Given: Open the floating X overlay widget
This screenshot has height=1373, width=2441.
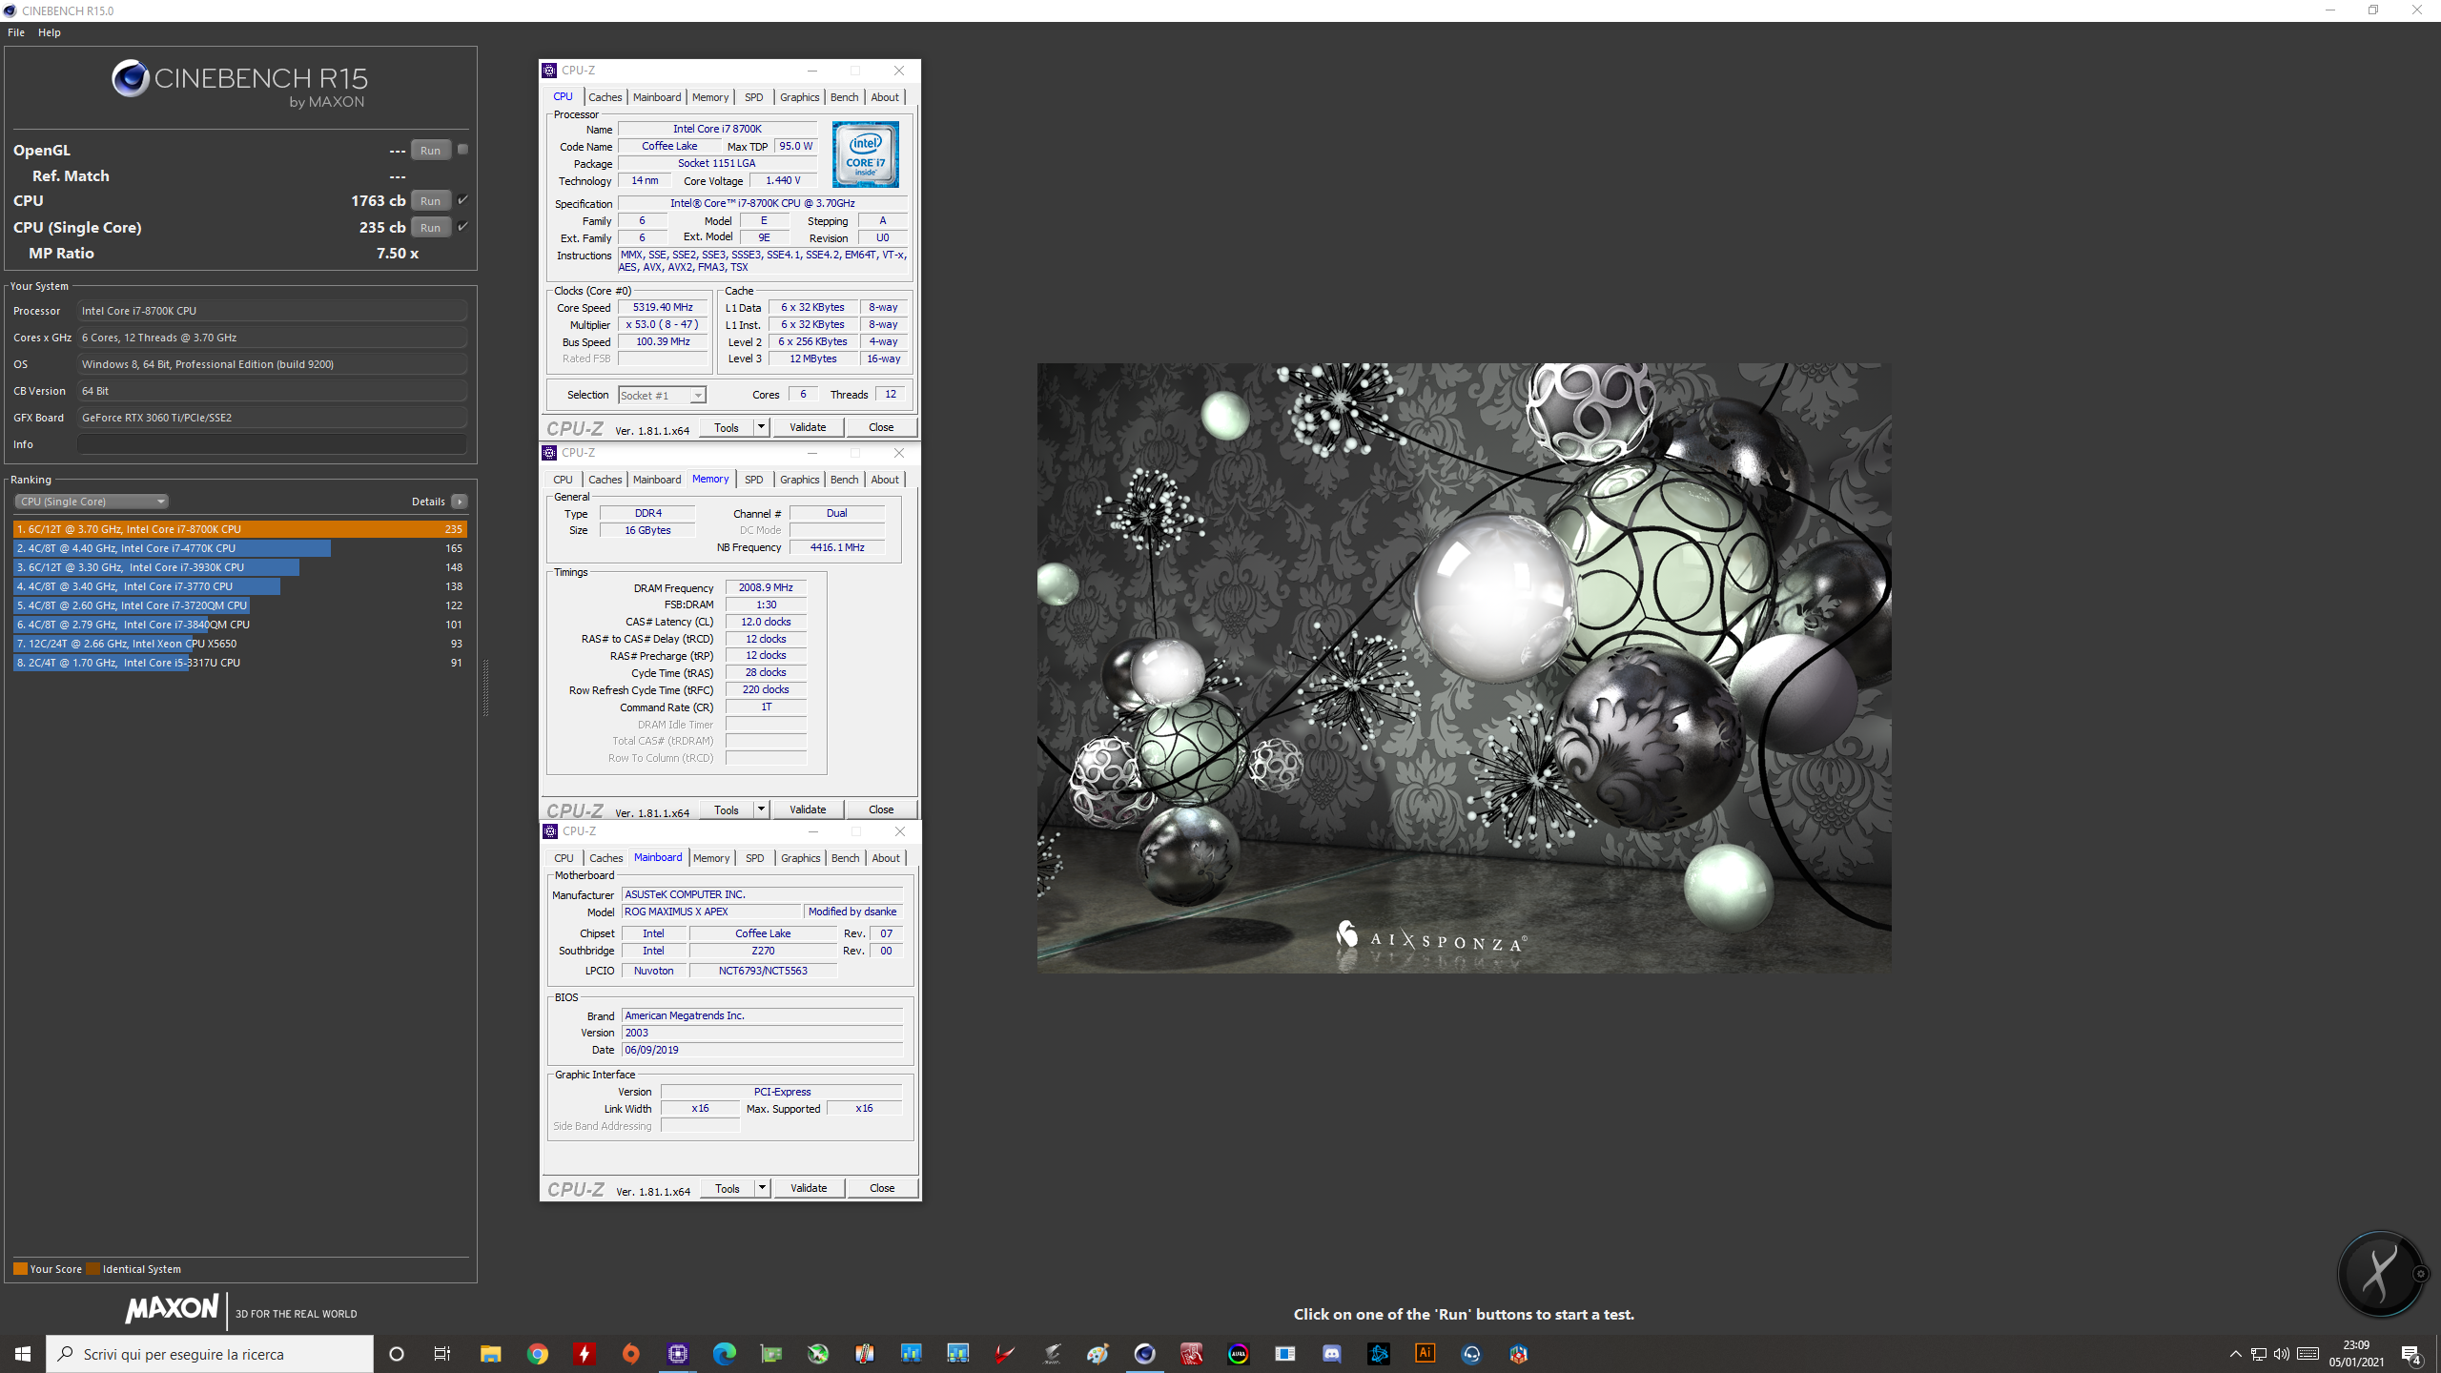Looking at the screenshot, I should [x=2379, y=1274].
